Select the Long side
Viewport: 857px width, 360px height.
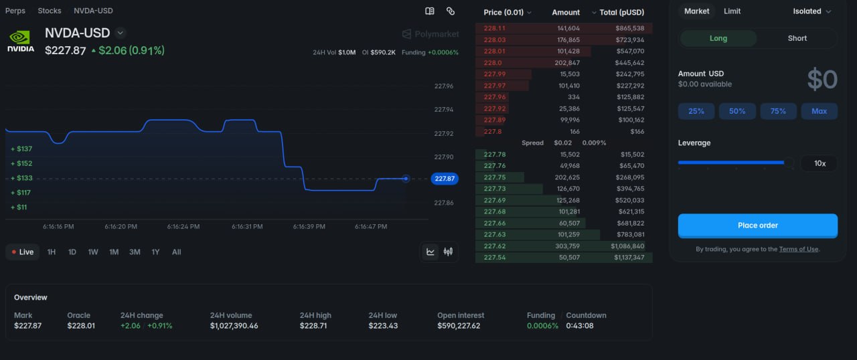718,38
